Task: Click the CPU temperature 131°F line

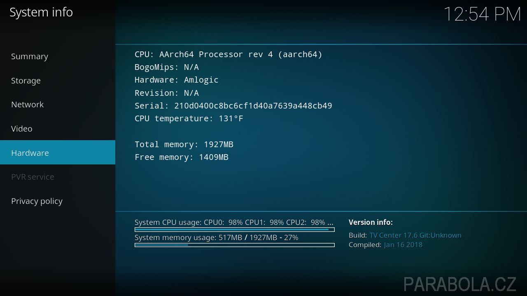Action: coord(189,118)
